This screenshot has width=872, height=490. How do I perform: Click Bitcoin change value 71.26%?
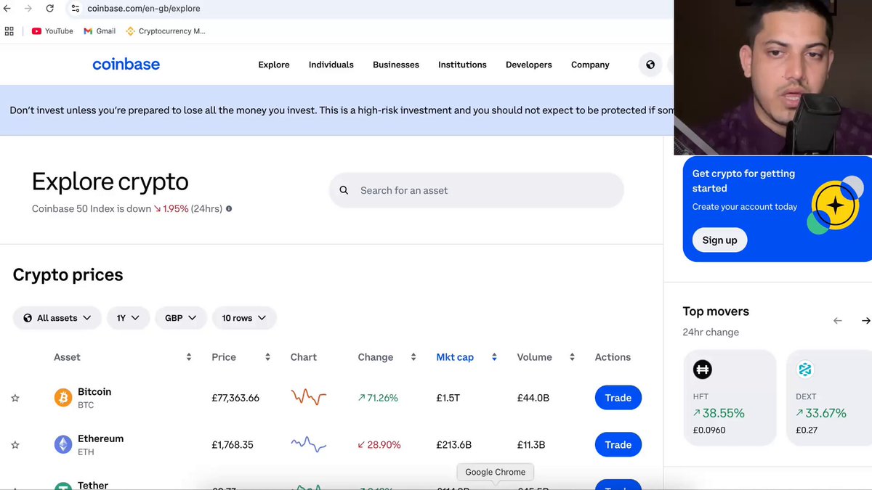(378, 398)
